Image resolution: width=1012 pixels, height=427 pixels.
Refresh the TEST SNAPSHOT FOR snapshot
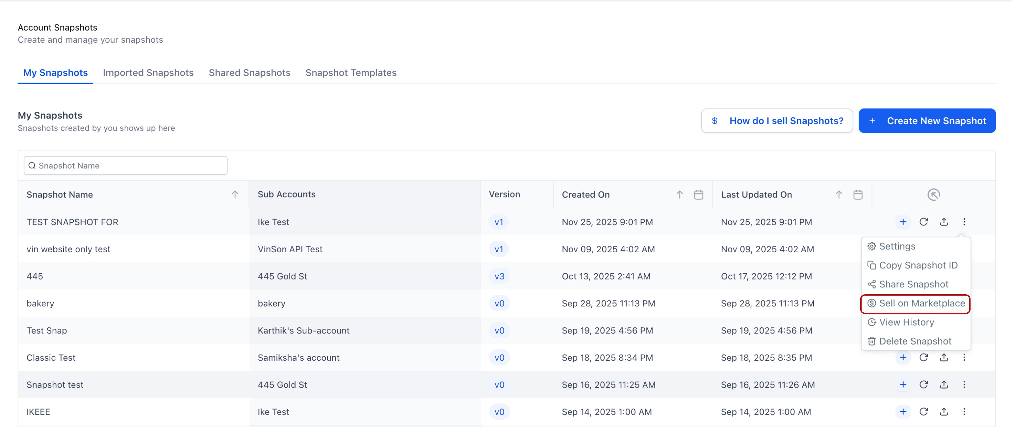(x=923, y=222)
